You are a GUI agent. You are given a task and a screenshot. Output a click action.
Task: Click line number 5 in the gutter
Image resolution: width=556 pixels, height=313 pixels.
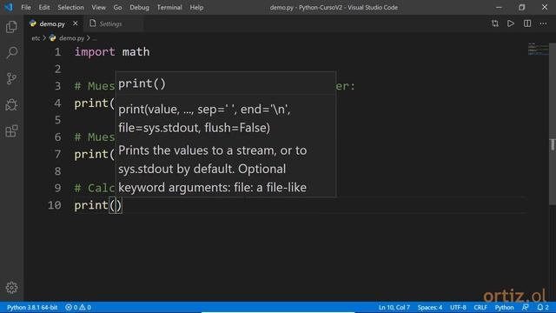(58, 120)
